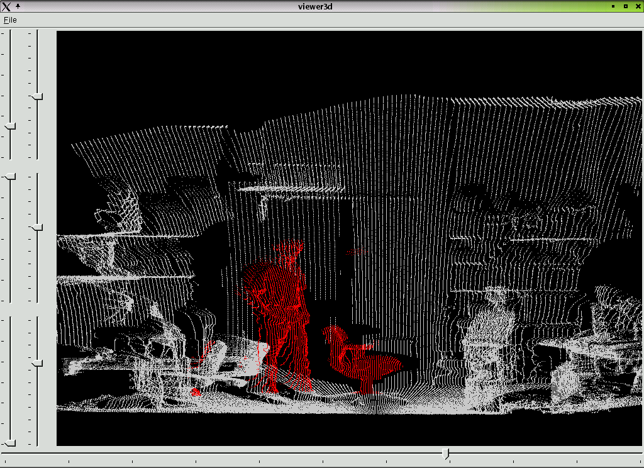Image resolution: width=644 pixels, height=468 pixels.
Task: Click handle of middle-right vertical slider
Action: 37,227
